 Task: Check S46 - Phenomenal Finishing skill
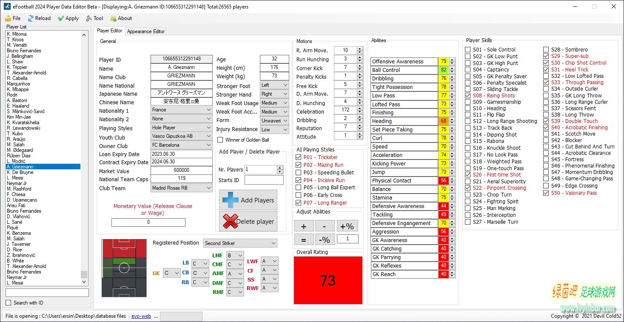(x=546, y=166)
